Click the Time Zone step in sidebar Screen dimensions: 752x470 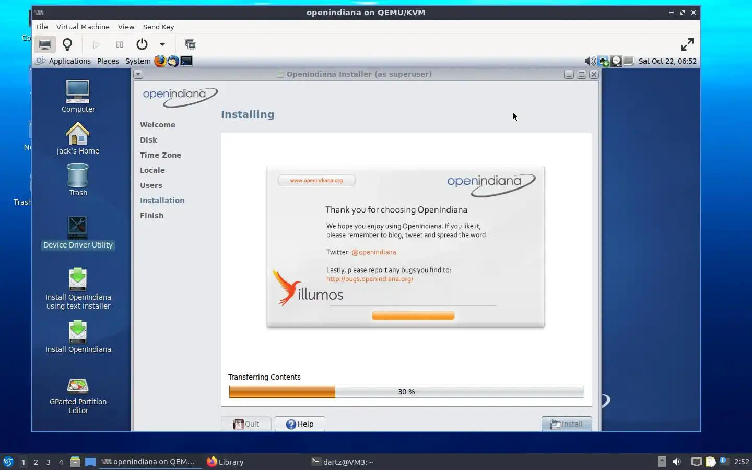click(x=160, y=155)
